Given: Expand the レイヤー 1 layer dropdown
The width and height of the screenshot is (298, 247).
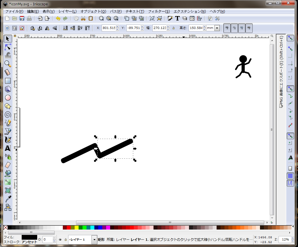Looking at the screenshot, I should point(94,240).
